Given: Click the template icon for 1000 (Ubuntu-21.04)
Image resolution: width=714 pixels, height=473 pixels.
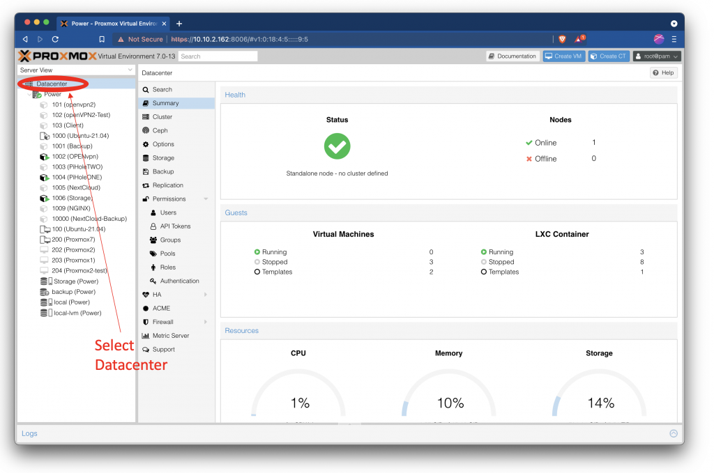Looking at the screenshot, I should (44, 136).
